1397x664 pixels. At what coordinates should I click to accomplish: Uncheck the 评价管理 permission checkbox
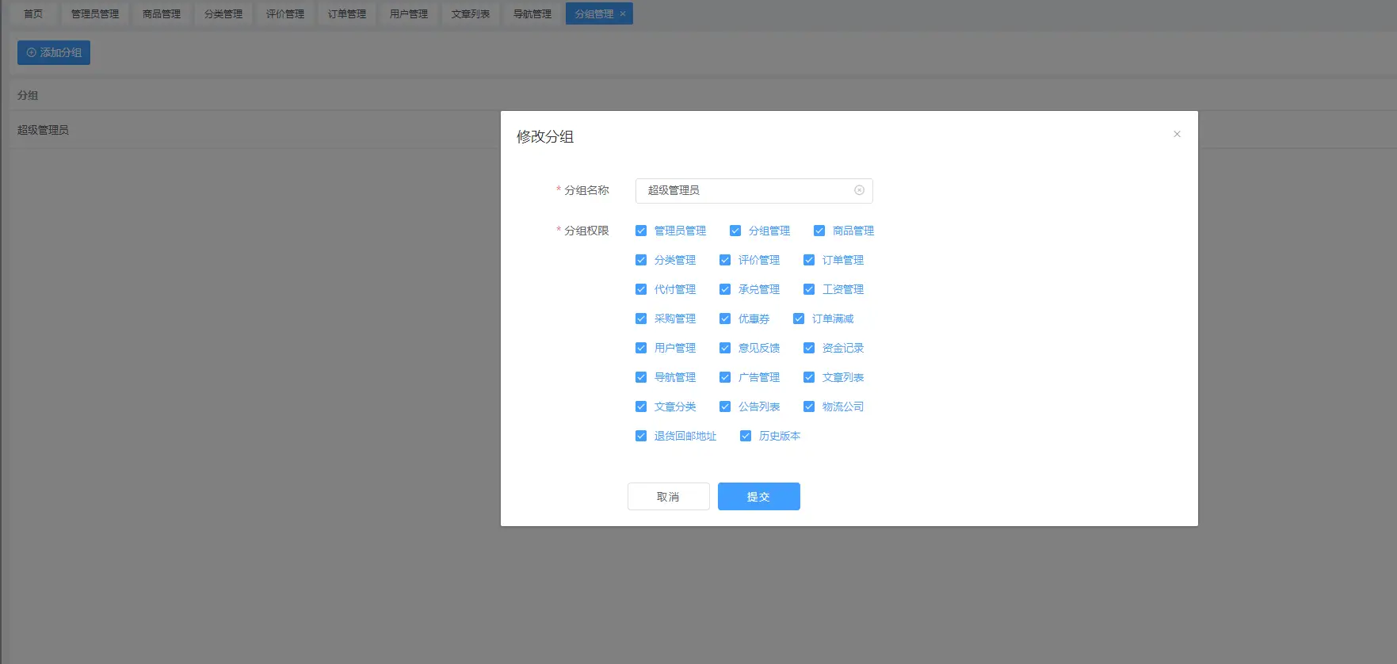[x=725, y=260]
